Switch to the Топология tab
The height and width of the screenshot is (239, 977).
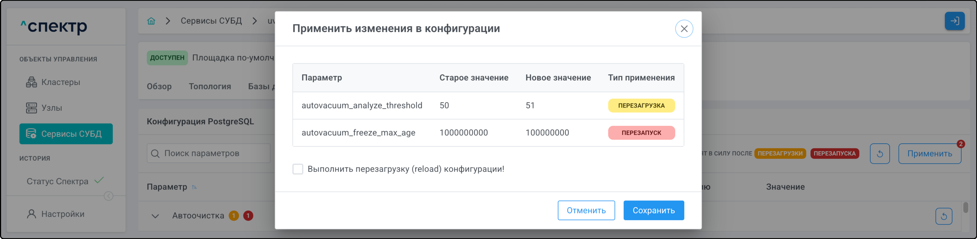210,86
